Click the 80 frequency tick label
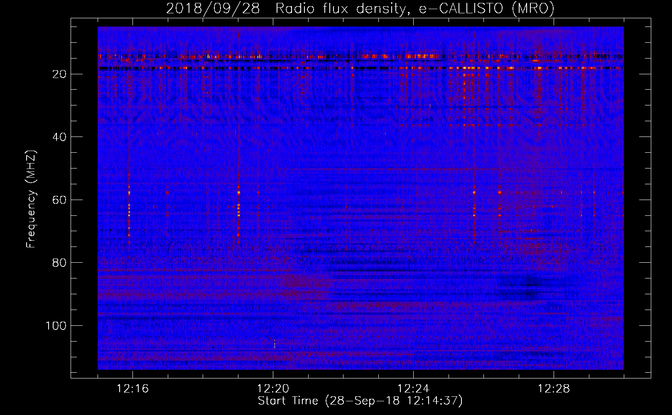The height and width of the screenshot is (415, 672). pos(60,263)
